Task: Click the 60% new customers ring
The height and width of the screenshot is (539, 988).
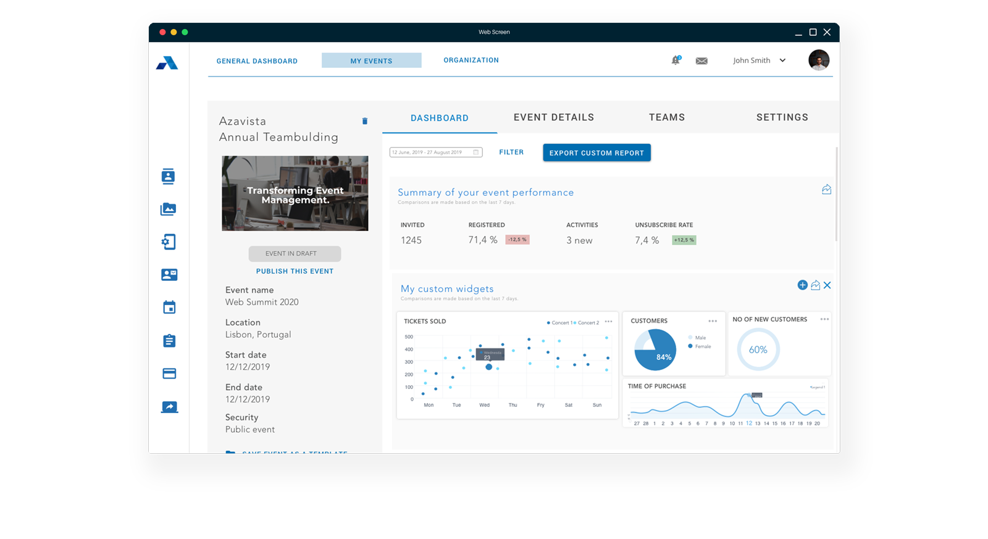Action: tap(758, 349)
